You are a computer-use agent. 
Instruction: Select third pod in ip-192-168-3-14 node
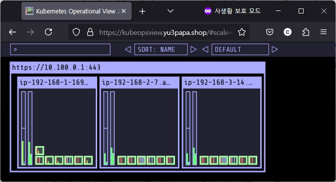coord(223,161)
